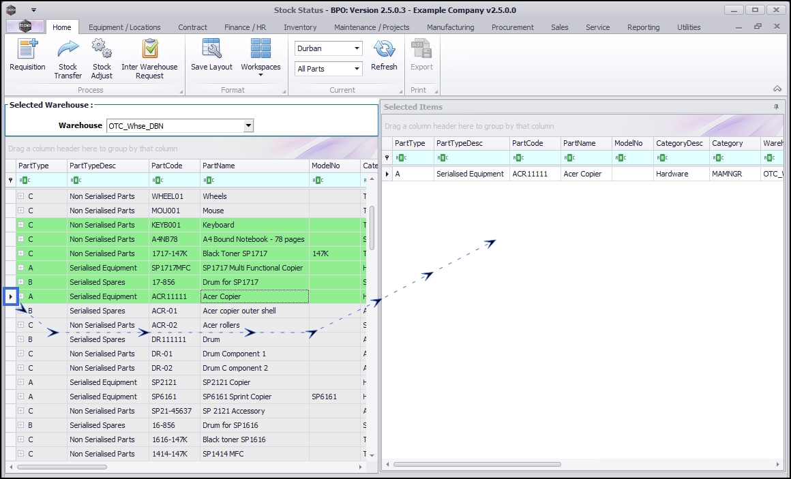Open Current group dialog launcher
Screen dimensions: 791x479
pyautogui.click(x=400, y=92)
